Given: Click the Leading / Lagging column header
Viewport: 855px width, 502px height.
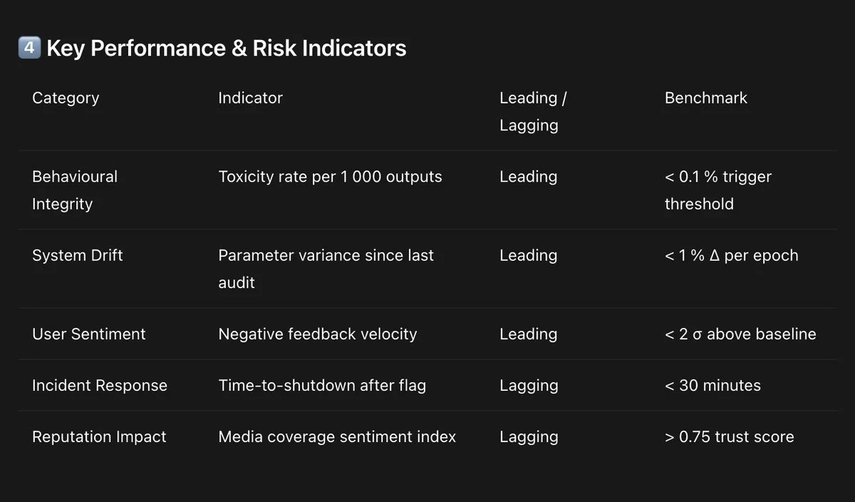Looking at the screenshot, I should [x=532, y=111].
